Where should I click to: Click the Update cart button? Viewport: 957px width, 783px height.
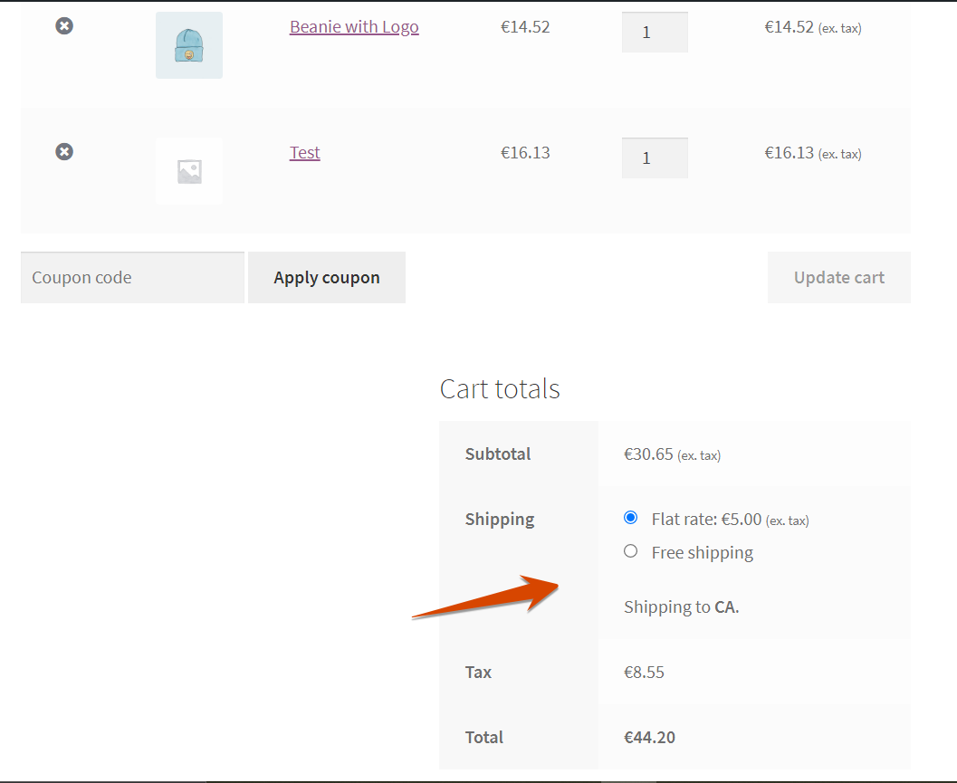coord(838,277)
